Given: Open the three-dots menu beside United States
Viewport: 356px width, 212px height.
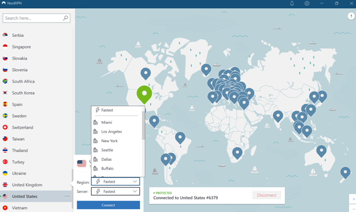Looking at the screenshot, I should pyautogui.click(x=67, y=196).
